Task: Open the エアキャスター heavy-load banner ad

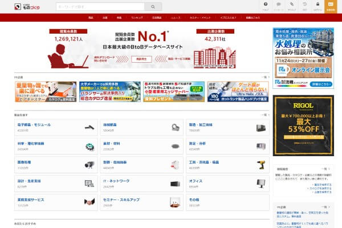Action: (x=46, y=92)
